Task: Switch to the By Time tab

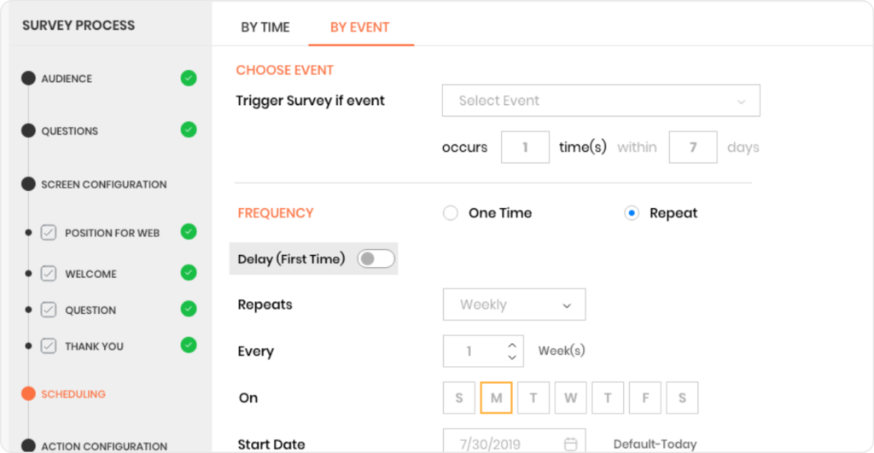Action: (x=265, y=27)
